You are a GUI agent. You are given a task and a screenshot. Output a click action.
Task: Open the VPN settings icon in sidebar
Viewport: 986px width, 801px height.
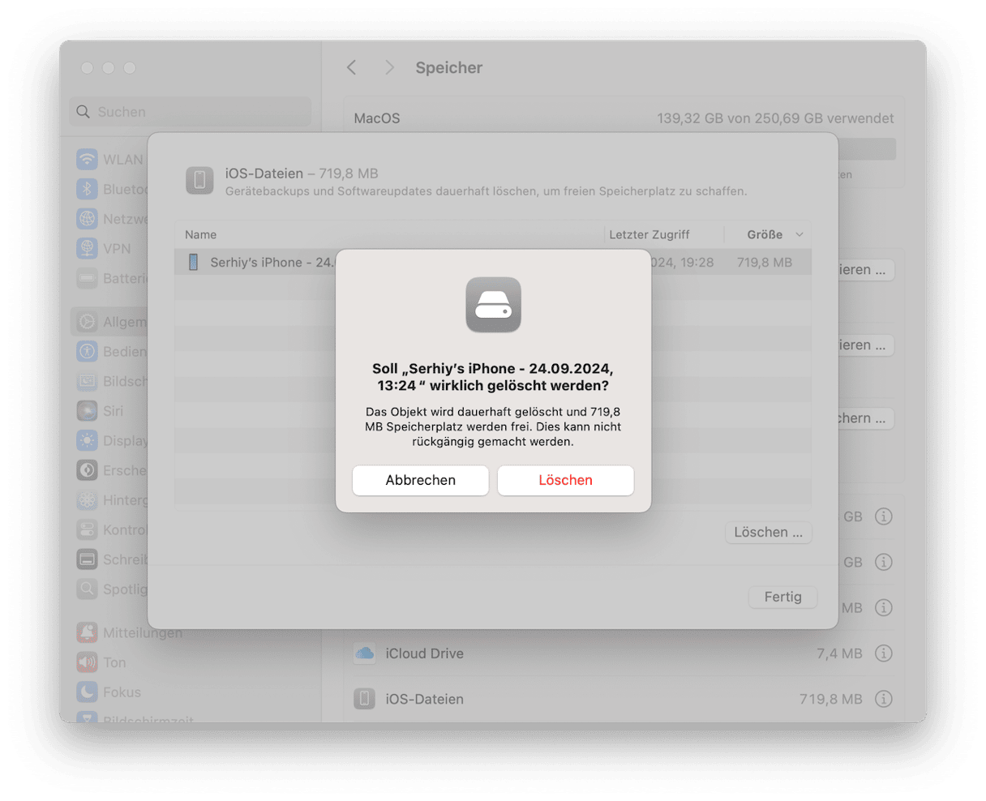point(87,249)
